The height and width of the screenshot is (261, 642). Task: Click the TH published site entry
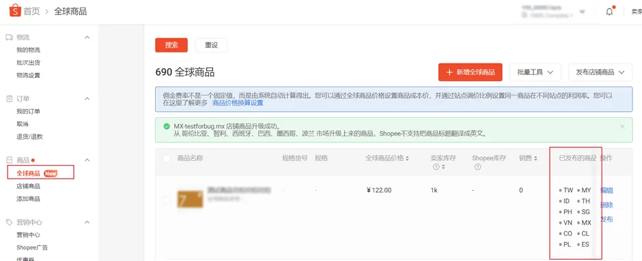pos(583,201)
